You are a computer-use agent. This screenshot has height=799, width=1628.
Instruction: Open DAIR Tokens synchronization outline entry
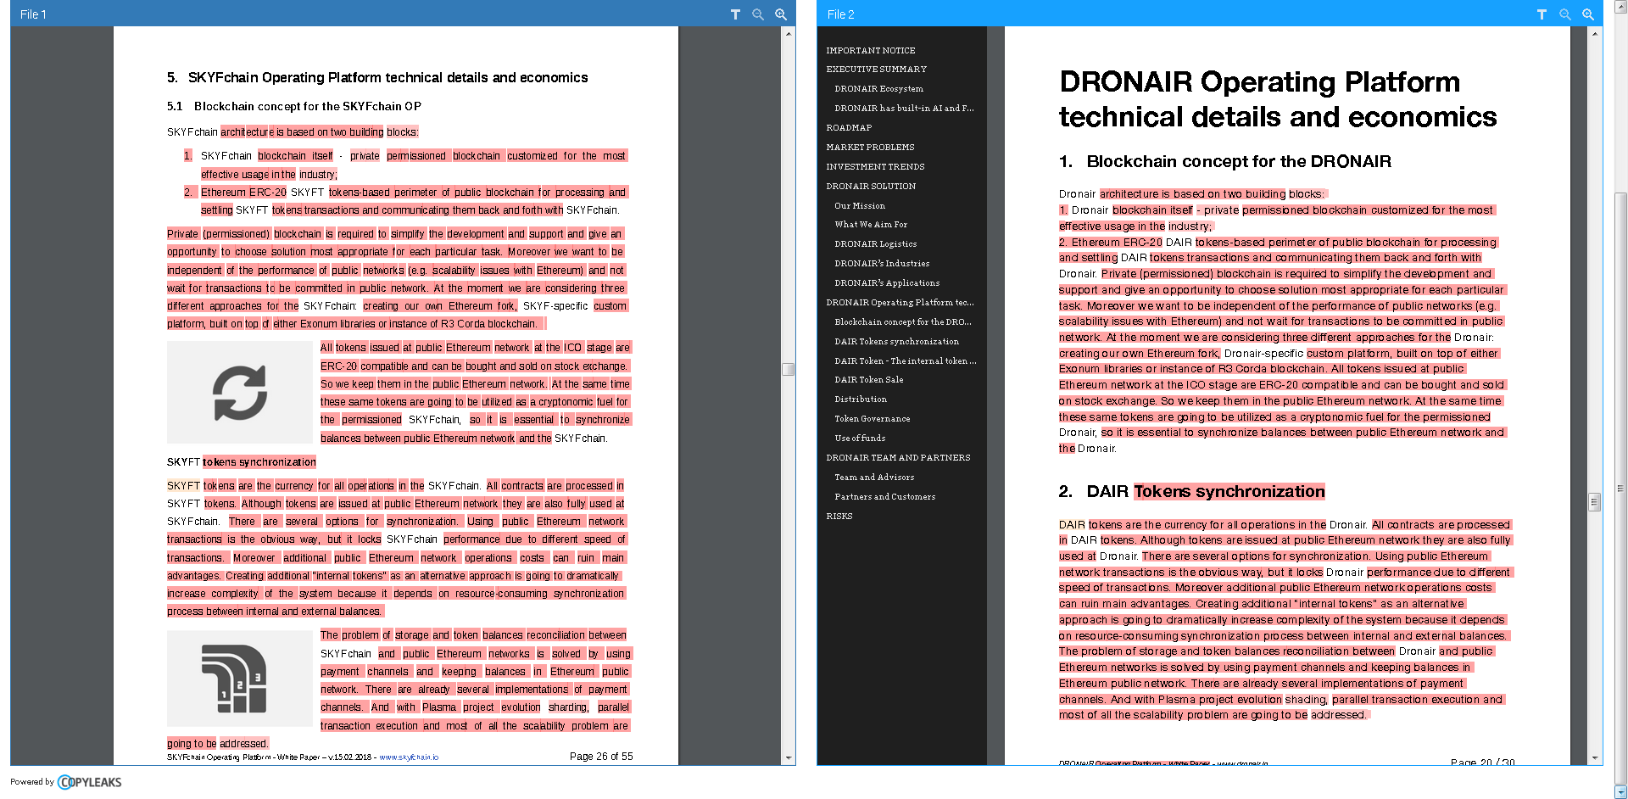coord(897,342)
